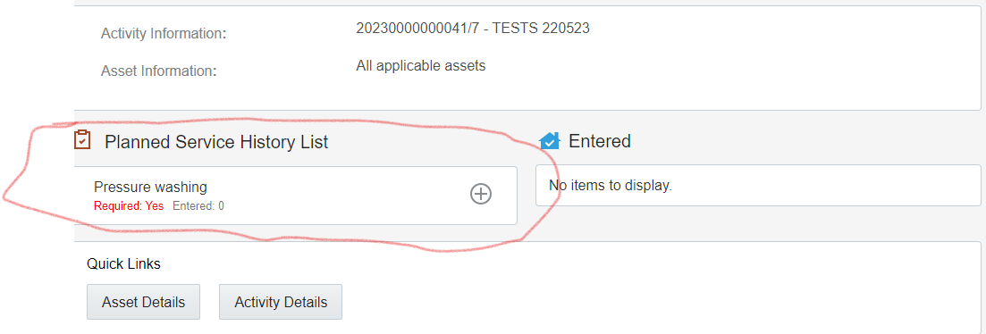Click blank area right of Activity Details button
Screen dimensions: 986x334
(x=628, y=302)
